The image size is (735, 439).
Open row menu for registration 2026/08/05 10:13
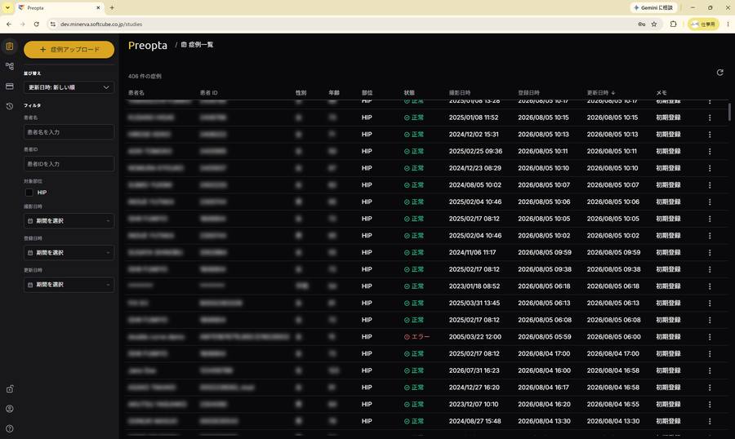710,135
